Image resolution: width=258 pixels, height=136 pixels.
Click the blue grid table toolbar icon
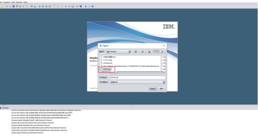click(x=13, y=6)
